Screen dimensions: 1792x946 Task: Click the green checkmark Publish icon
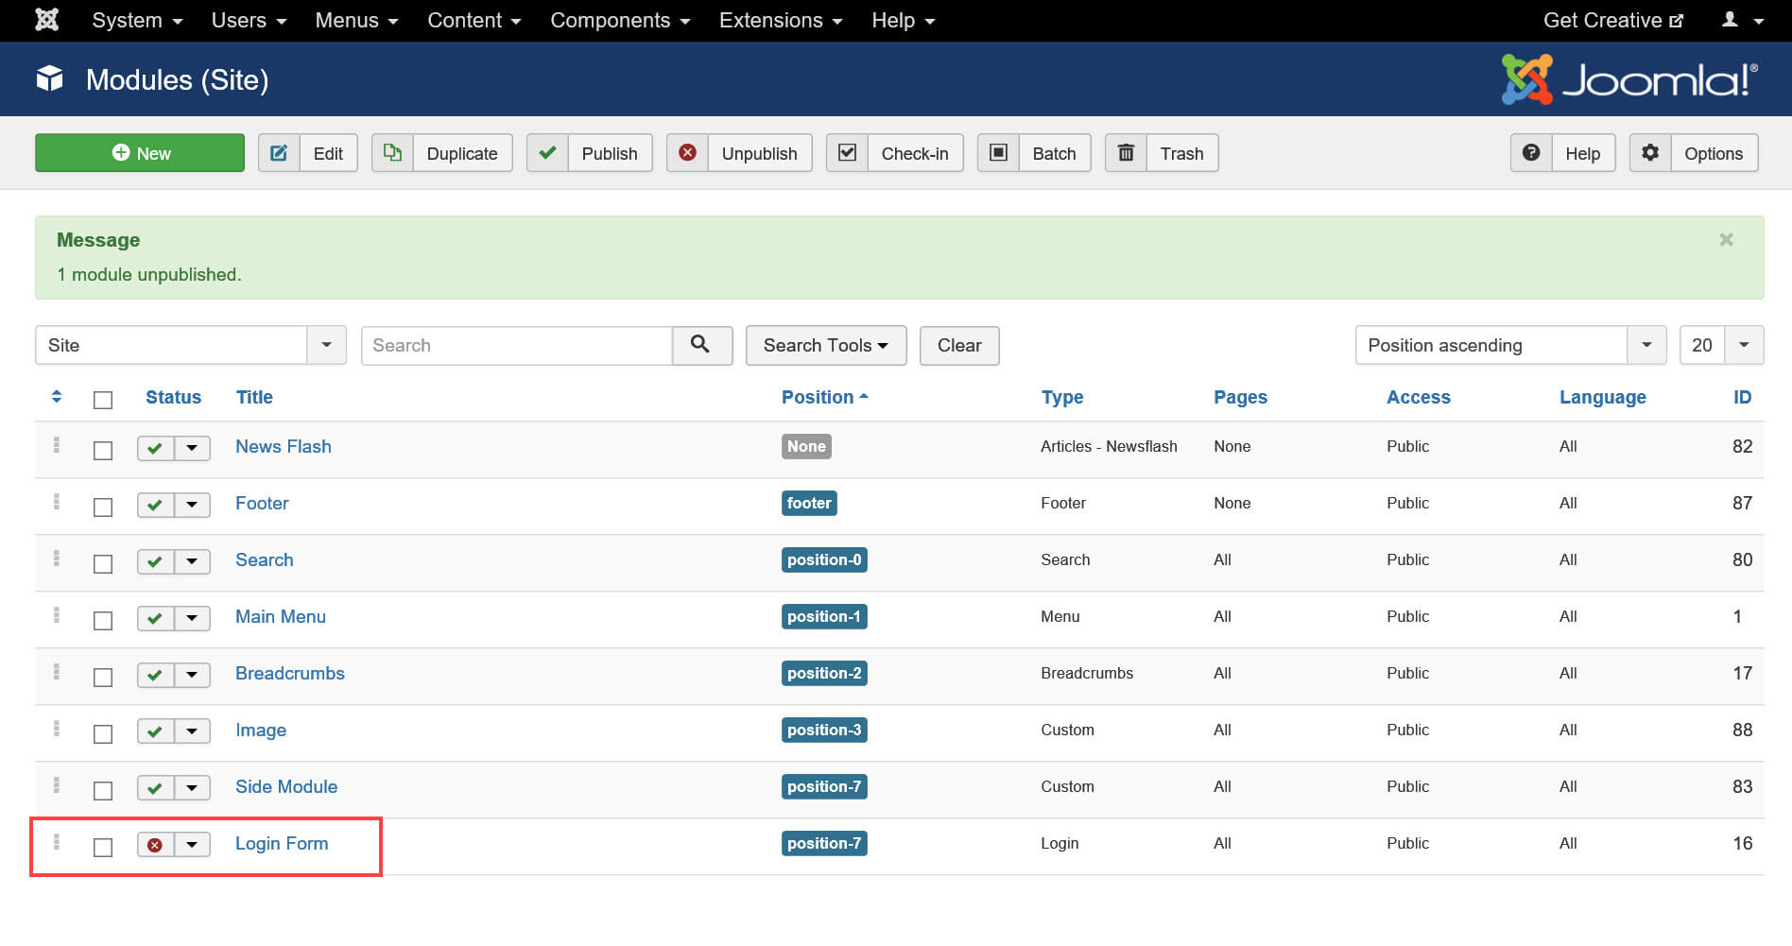(x=547, y=153)
